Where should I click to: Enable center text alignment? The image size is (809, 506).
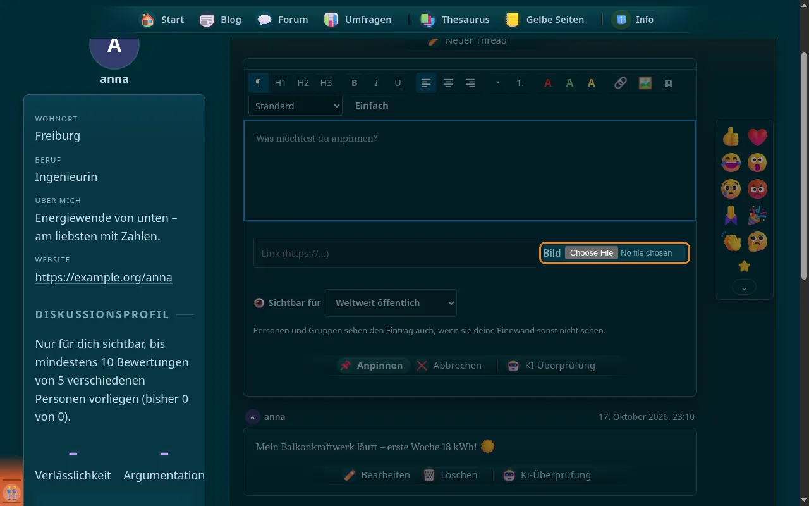[447, 83]
